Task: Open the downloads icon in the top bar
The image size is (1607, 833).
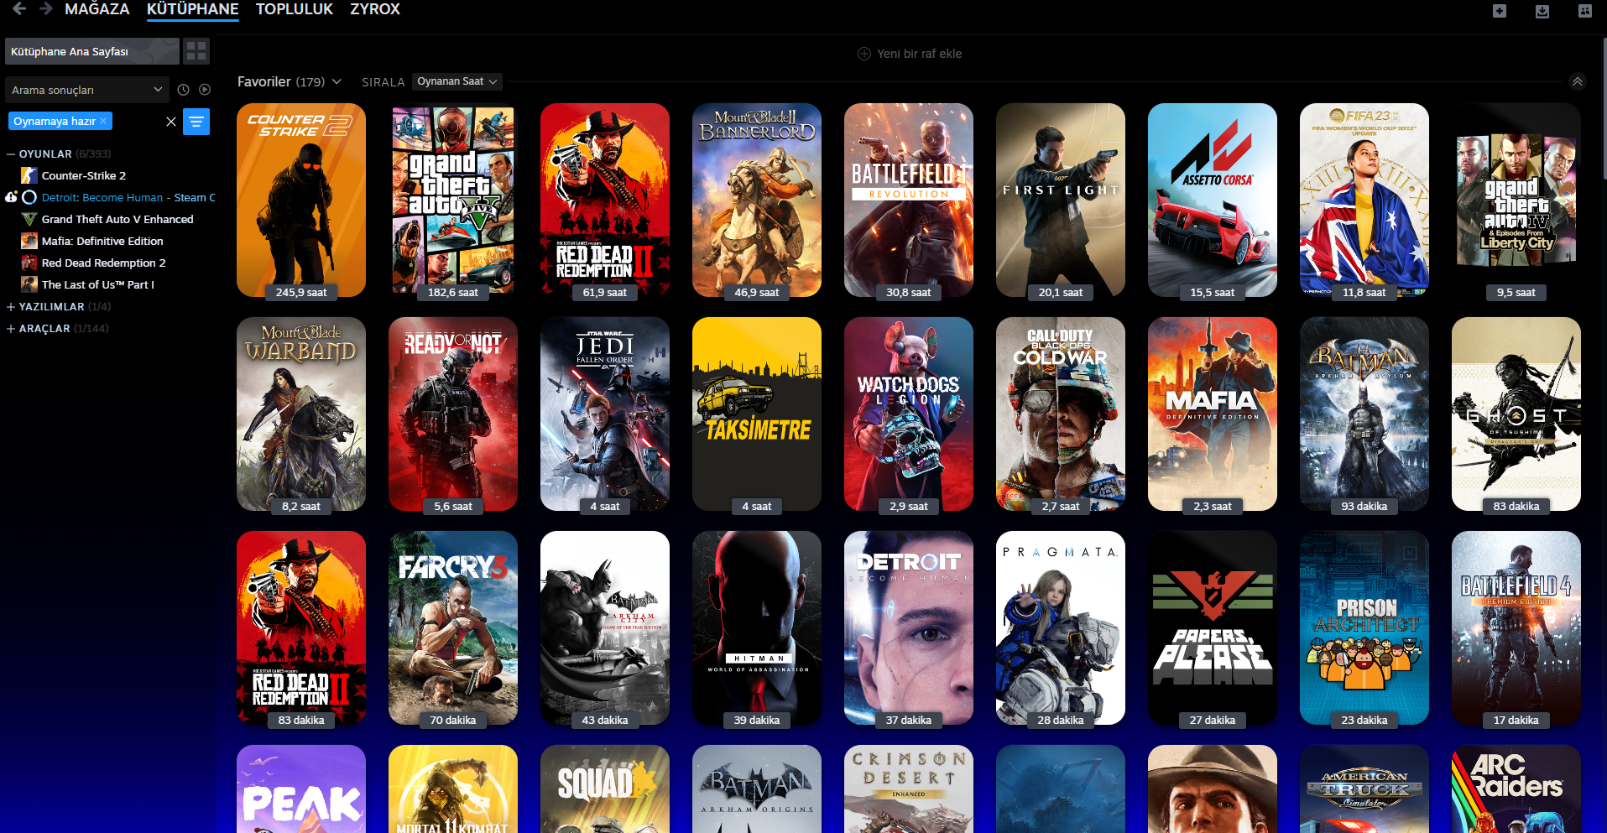Action: [1542, 11]
